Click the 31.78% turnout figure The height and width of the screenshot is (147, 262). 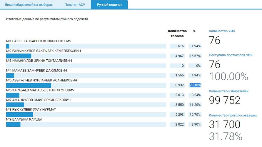226,136
